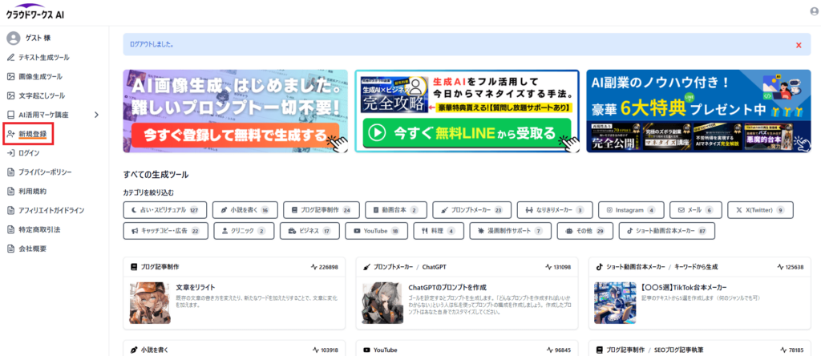Expand the AI活用マーケ講座 chevron

[96, 115]
